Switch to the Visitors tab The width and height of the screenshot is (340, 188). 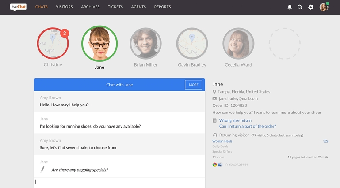click(65, 7)
